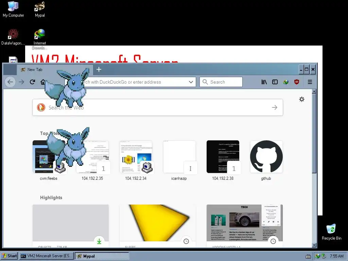Click the Internet Download Manager toolbar icon
The width and height of the screenshot is (348, 261).
286,82
